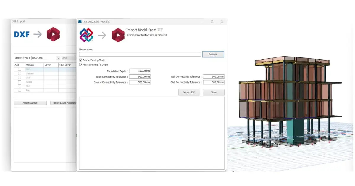Click the Close button in IFC dialog

coord(214,92)
